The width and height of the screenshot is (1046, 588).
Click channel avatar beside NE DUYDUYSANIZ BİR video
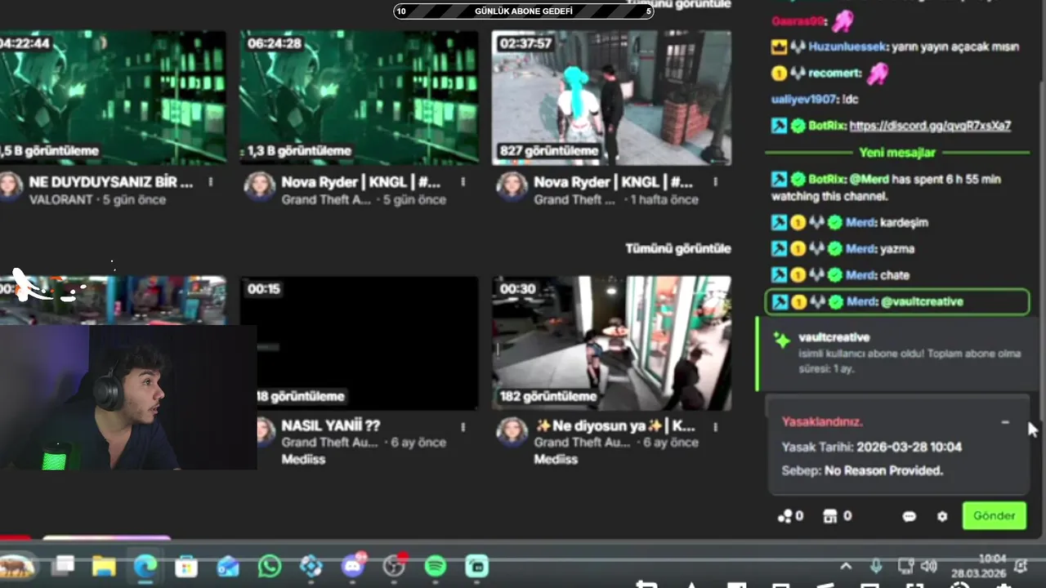point(9,187)
